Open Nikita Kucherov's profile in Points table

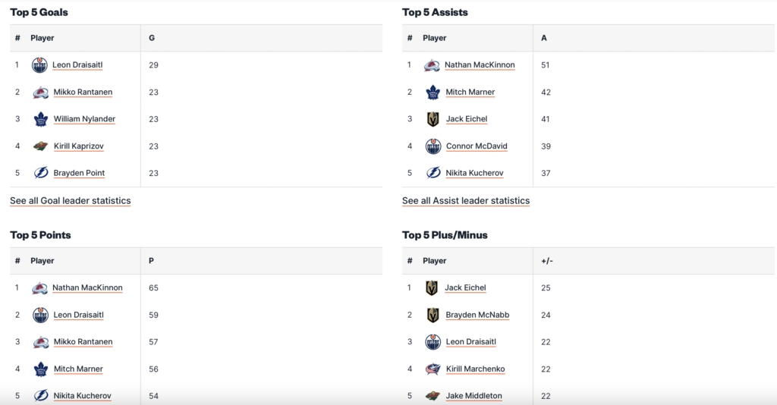point(83,396)
